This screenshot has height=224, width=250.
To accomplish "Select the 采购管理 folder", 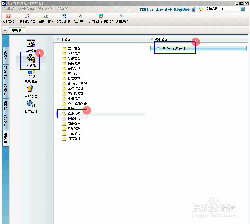I will pos(71,53).
